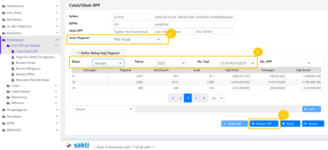Expand the Bendahara menu
The width and height of the screenshot is (328, 150).
point(30,20)
